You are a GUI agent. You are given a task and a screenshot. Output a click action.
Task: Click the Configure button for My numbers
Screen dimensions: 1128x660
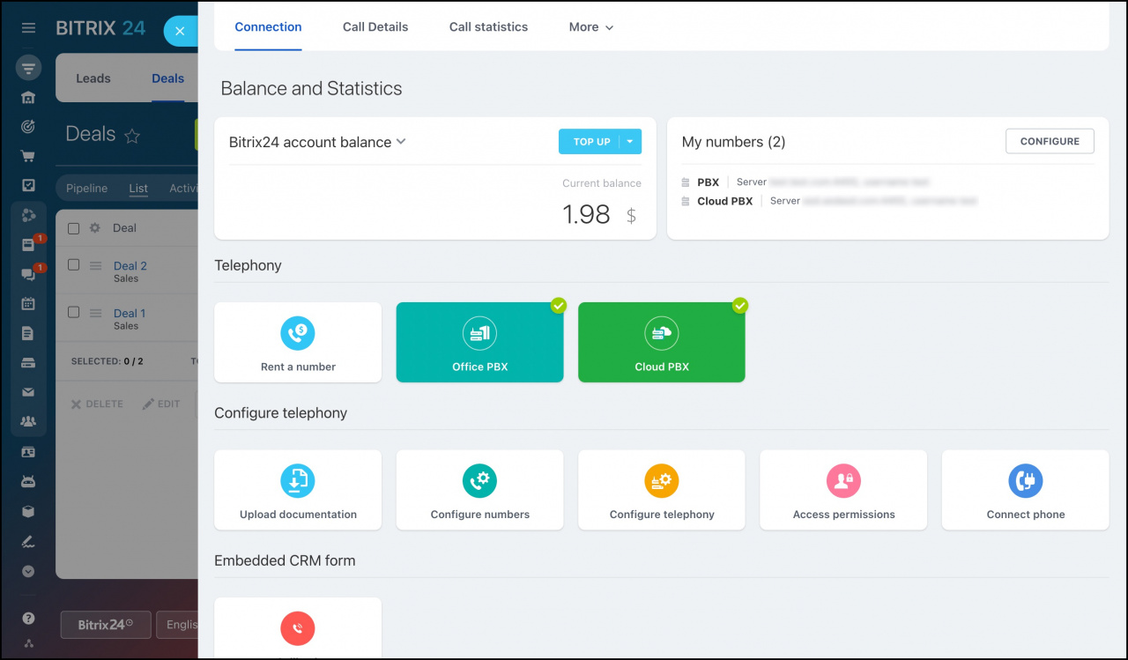[x=1050, y=141]
